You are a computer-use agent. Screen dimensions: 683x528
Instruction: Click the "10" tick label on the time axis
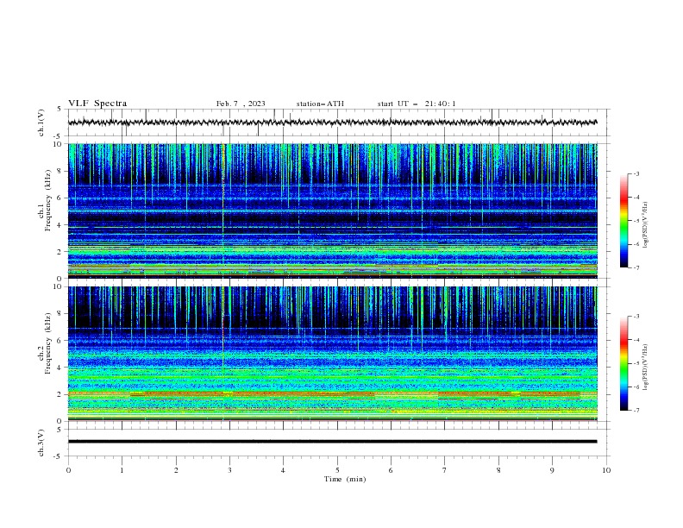click(x=606, y=470)
